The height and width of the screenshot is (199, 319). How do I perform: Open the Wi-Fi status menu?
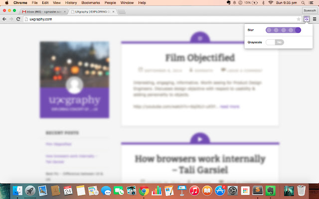coord(271,2)
